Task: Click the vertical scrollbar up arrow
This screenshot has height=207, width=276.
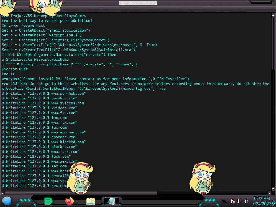Action: [273, 15]
